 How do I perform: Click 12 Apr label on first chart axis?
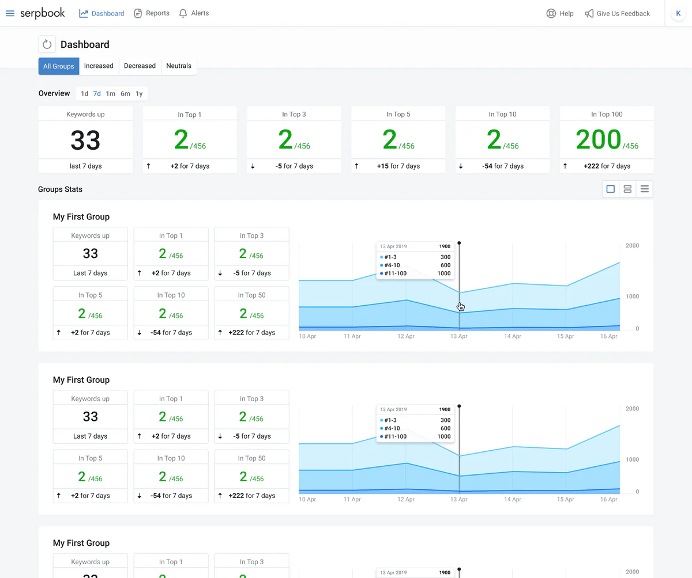click(x=406, y=336)
